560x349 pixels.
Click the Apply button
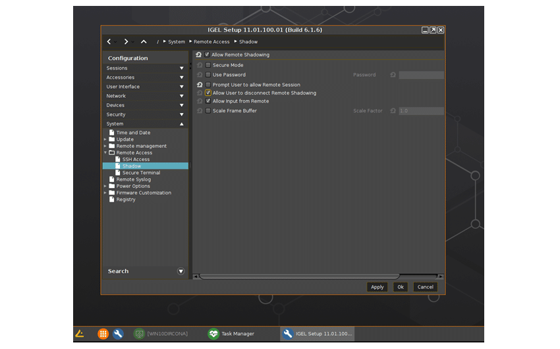(377, 287)
